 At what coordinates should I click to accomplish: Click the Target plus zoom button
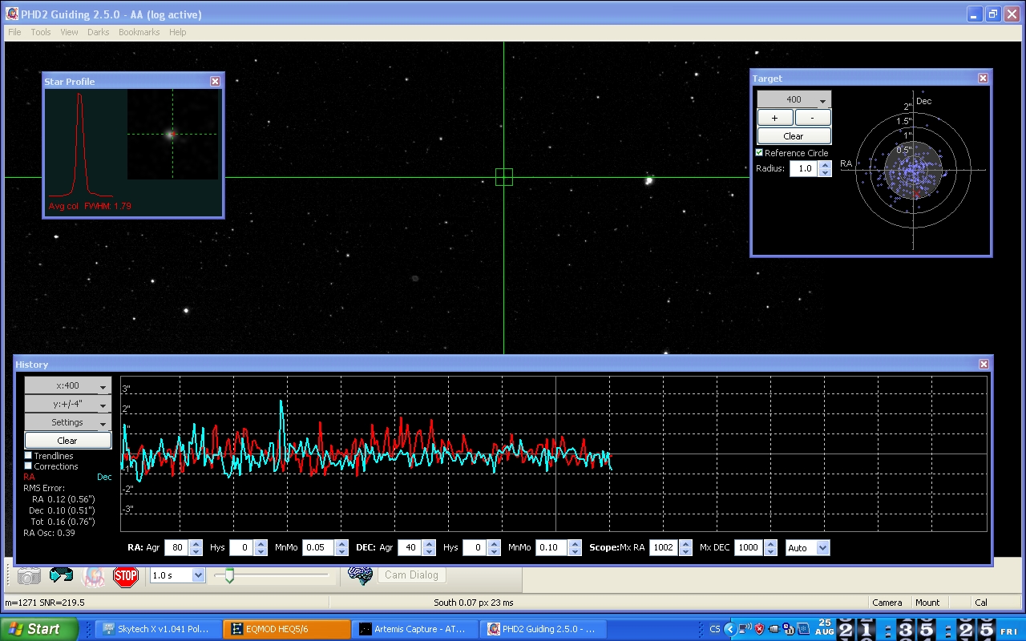[775, 118]
